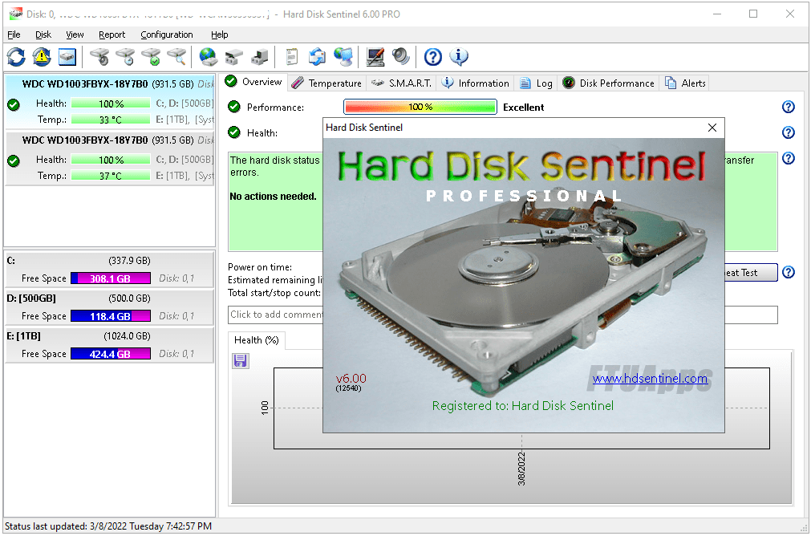Click help icon beside Repeat Test button
Viewport: 811px width, 536px height.
[789, 272]
